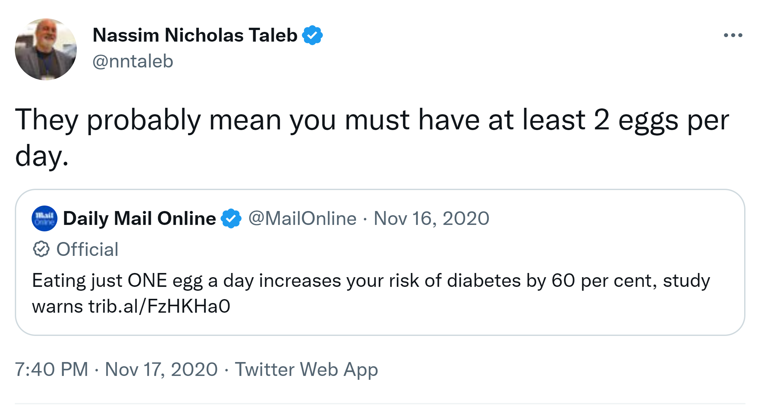759x414 pixels.
Task: Click the 7:40 PM timestamp
Action: 52,369
